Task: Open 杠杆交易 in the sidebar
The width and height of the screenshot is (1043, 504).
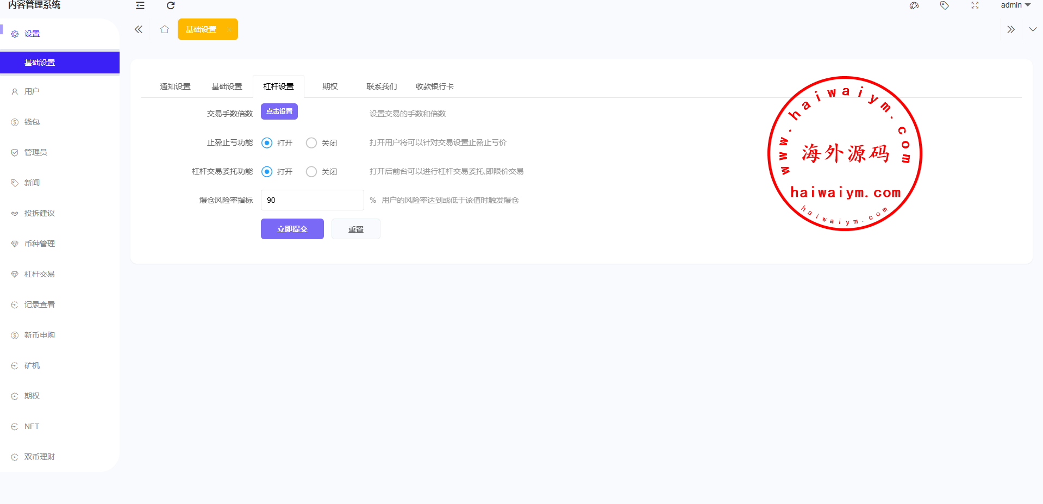Action: 39,274
